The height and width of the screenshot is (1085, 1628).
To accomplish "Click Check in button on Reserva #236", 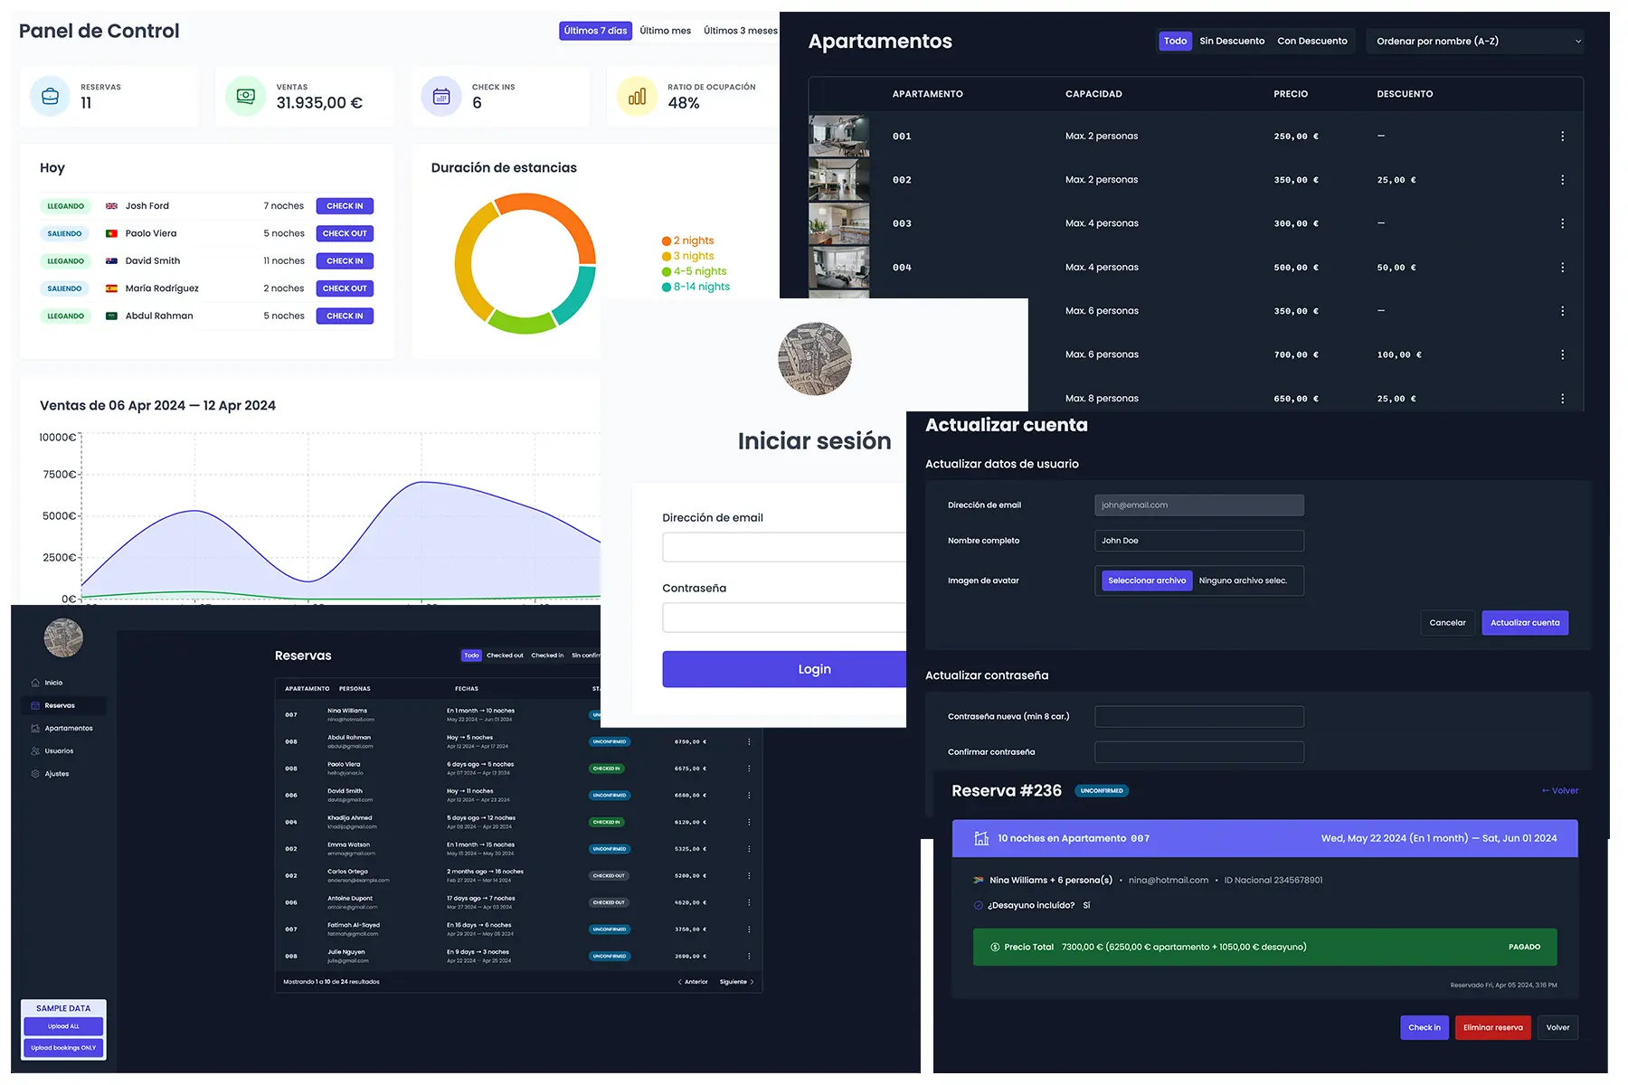I will click(1424, 1028).
